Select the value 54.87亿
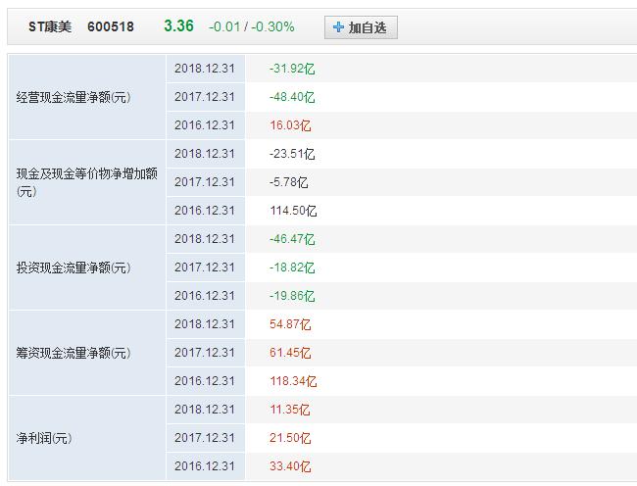 click(x=290, y=324)
